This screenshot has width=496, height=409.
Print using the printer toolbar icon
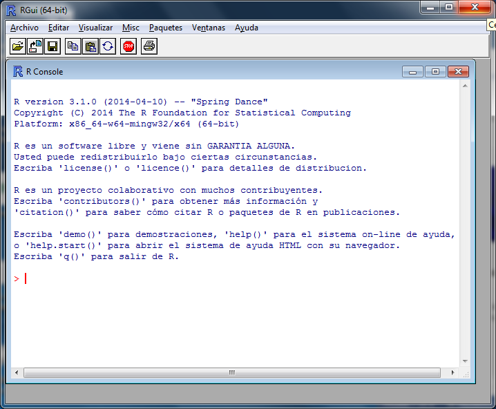(x=149, y=46)
